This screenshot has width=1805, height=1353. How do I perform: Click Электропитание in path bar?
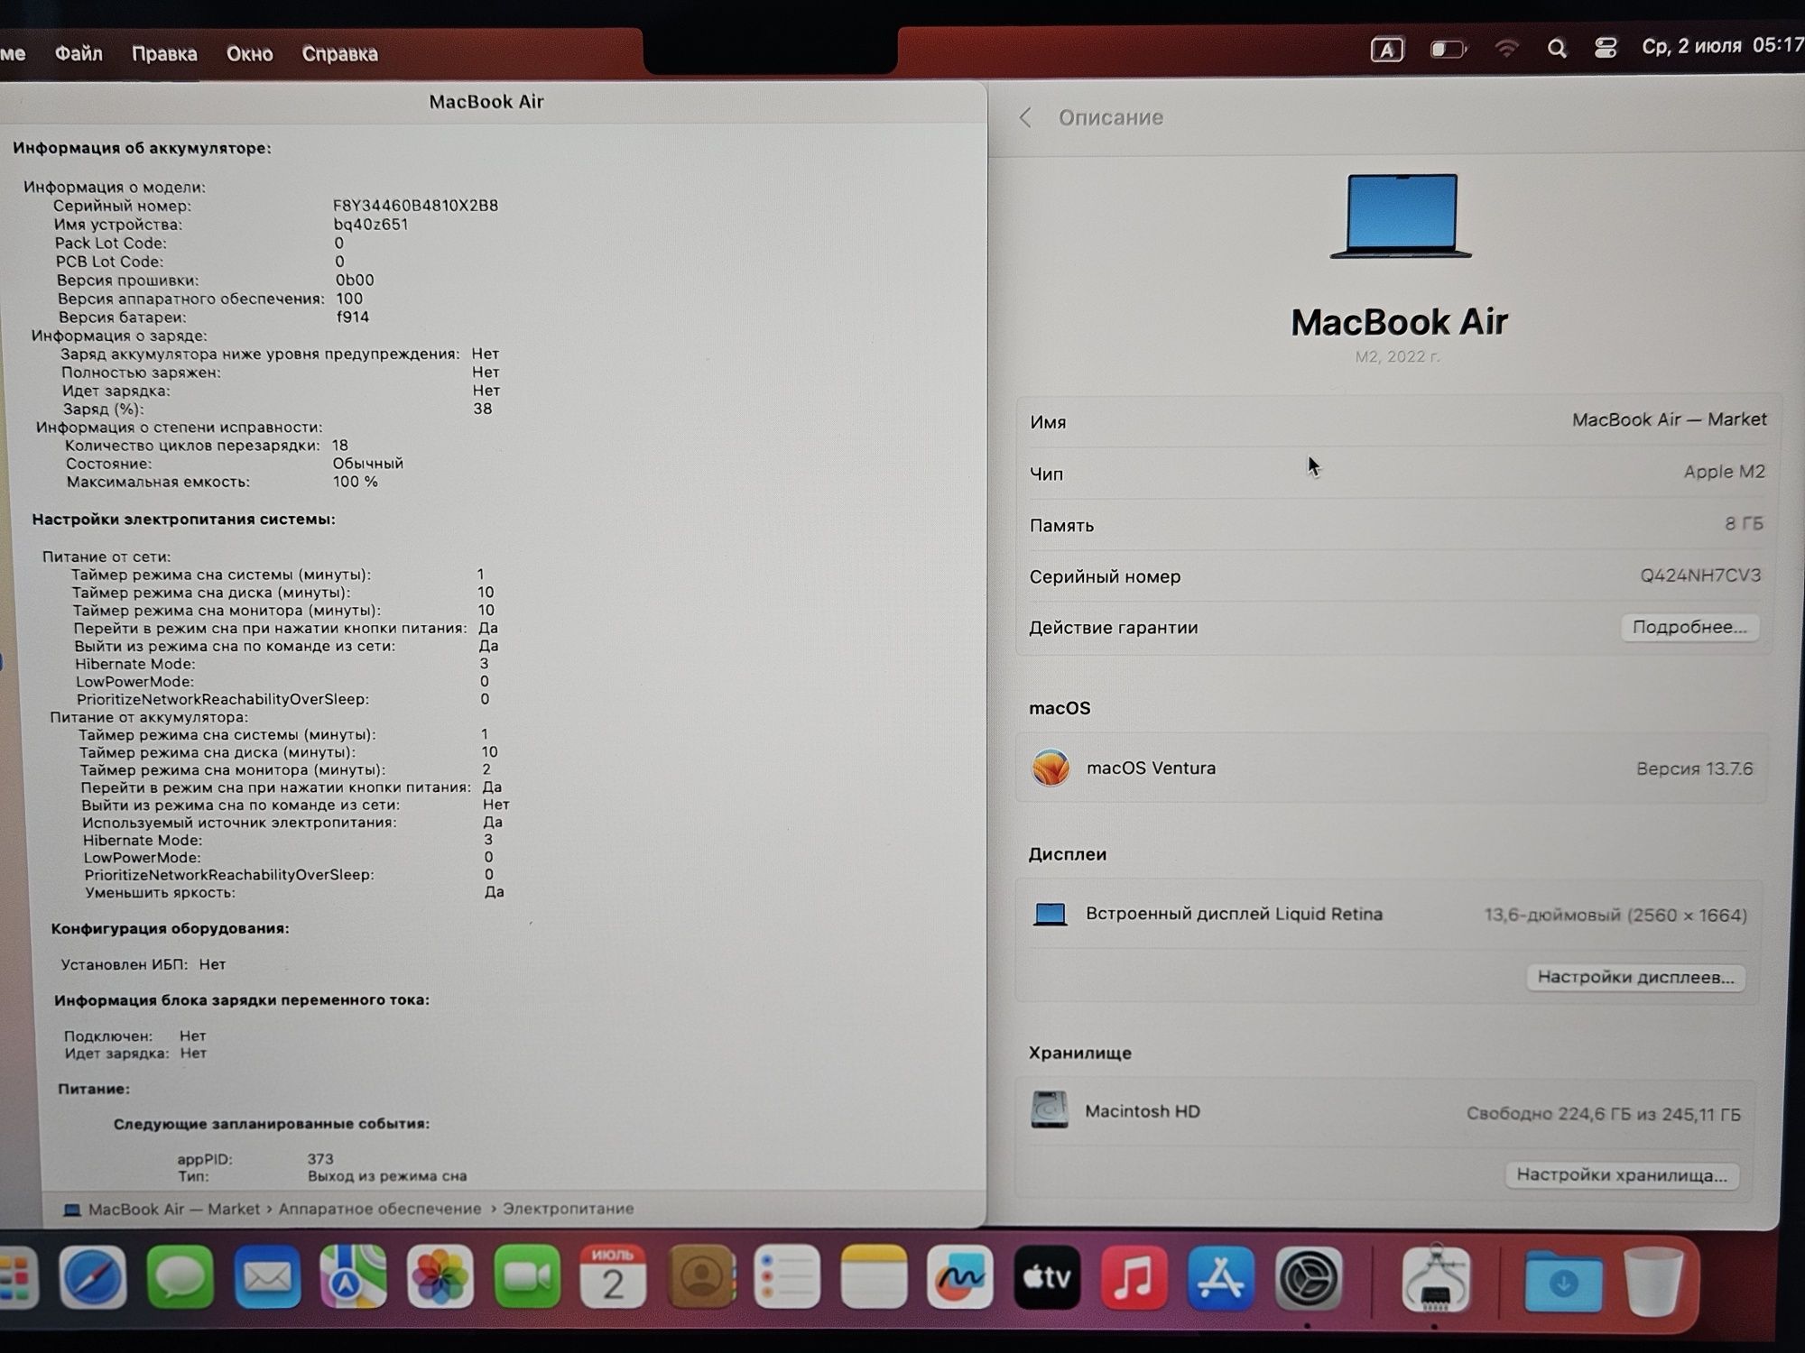[568, 1209]
